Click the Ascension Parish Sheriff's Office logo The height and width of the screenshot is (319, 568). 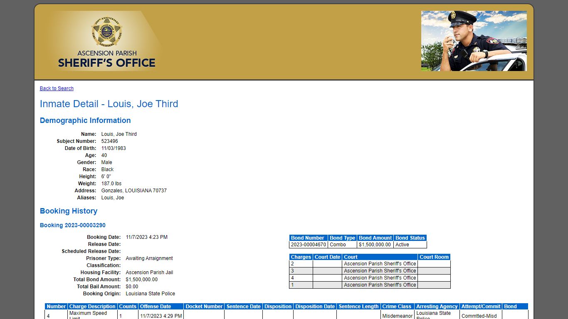click(106, 42)
